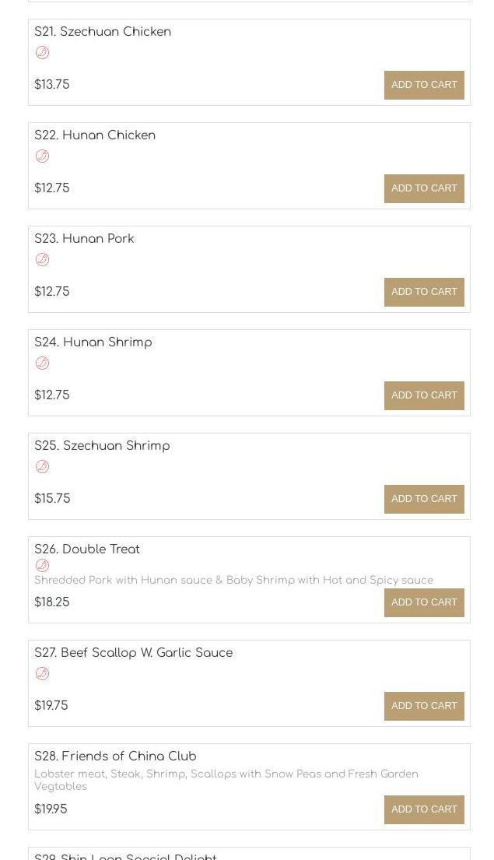Click spicy icon under Hunan Pork
Viewport: 494px width, 860px height.
click(42, 260)
